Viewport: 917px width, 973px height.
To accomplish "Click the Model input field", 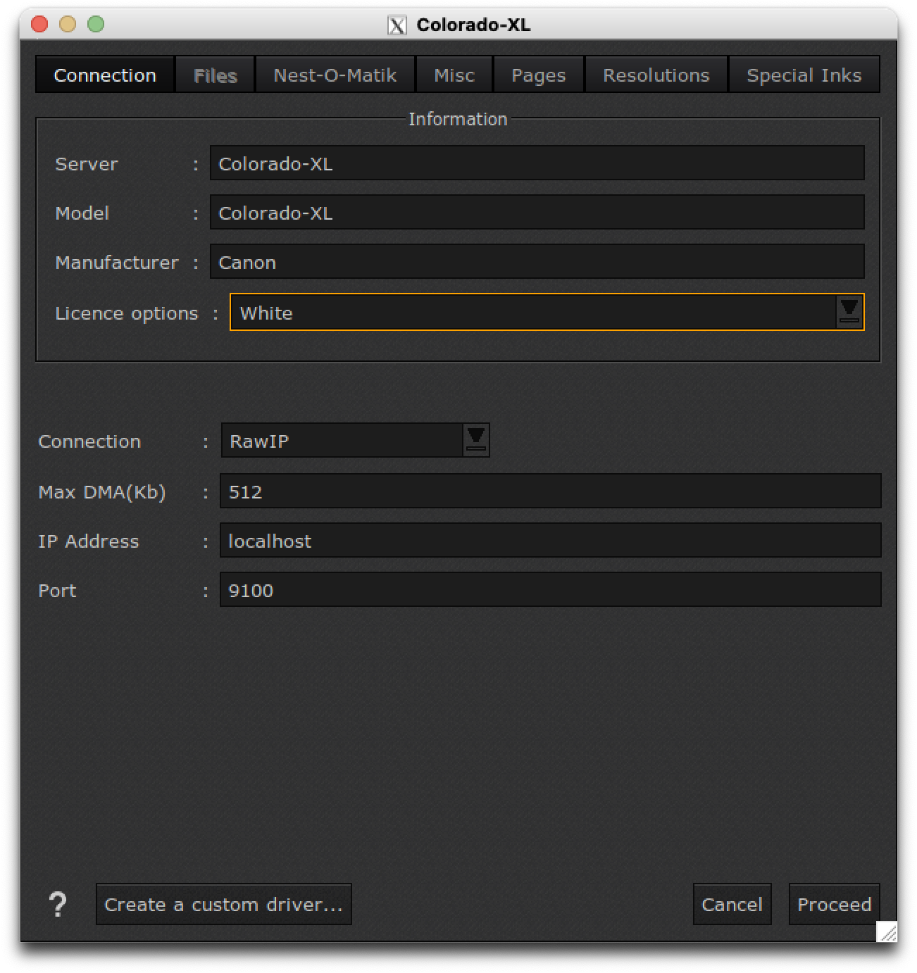I will tap(537, 213).
